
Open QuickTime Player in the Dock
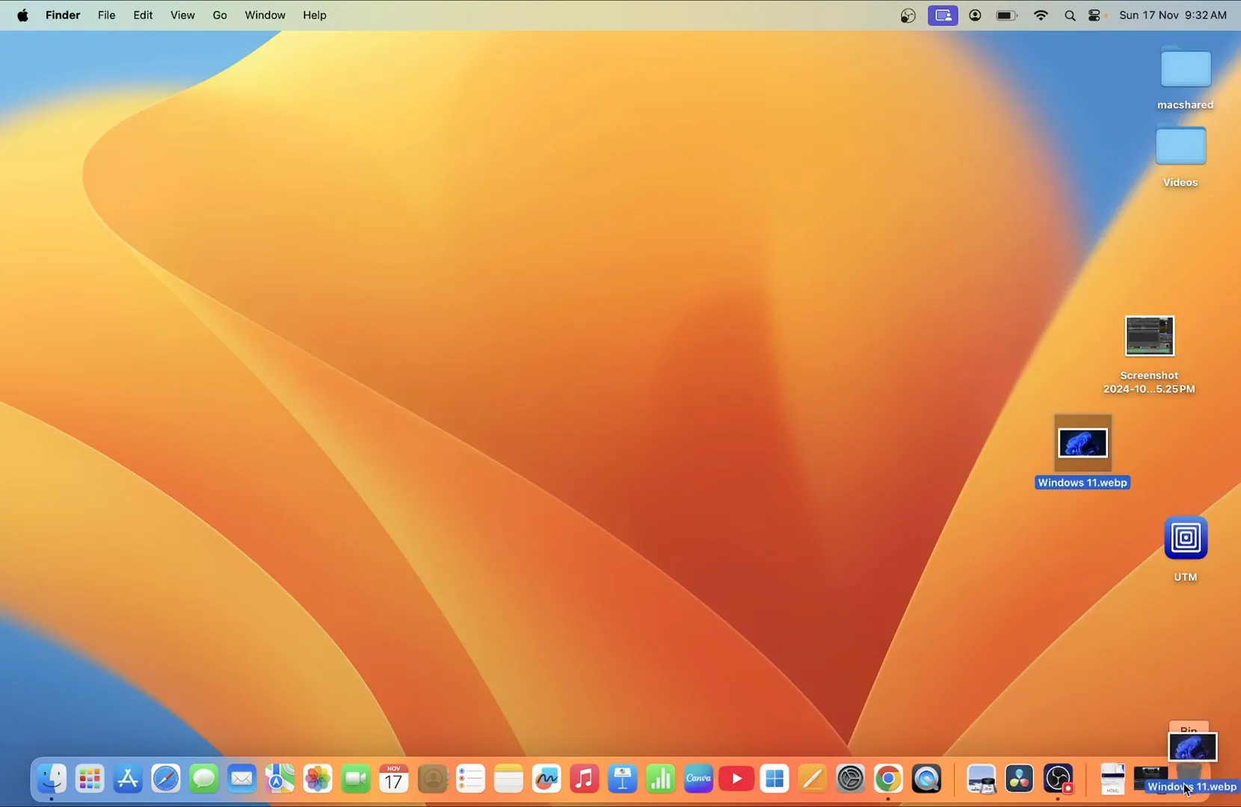click(926, 779)
